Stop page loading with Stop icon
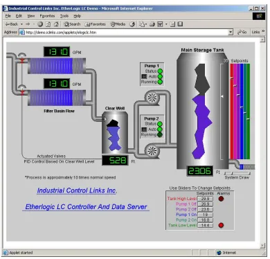 point(40,24)
